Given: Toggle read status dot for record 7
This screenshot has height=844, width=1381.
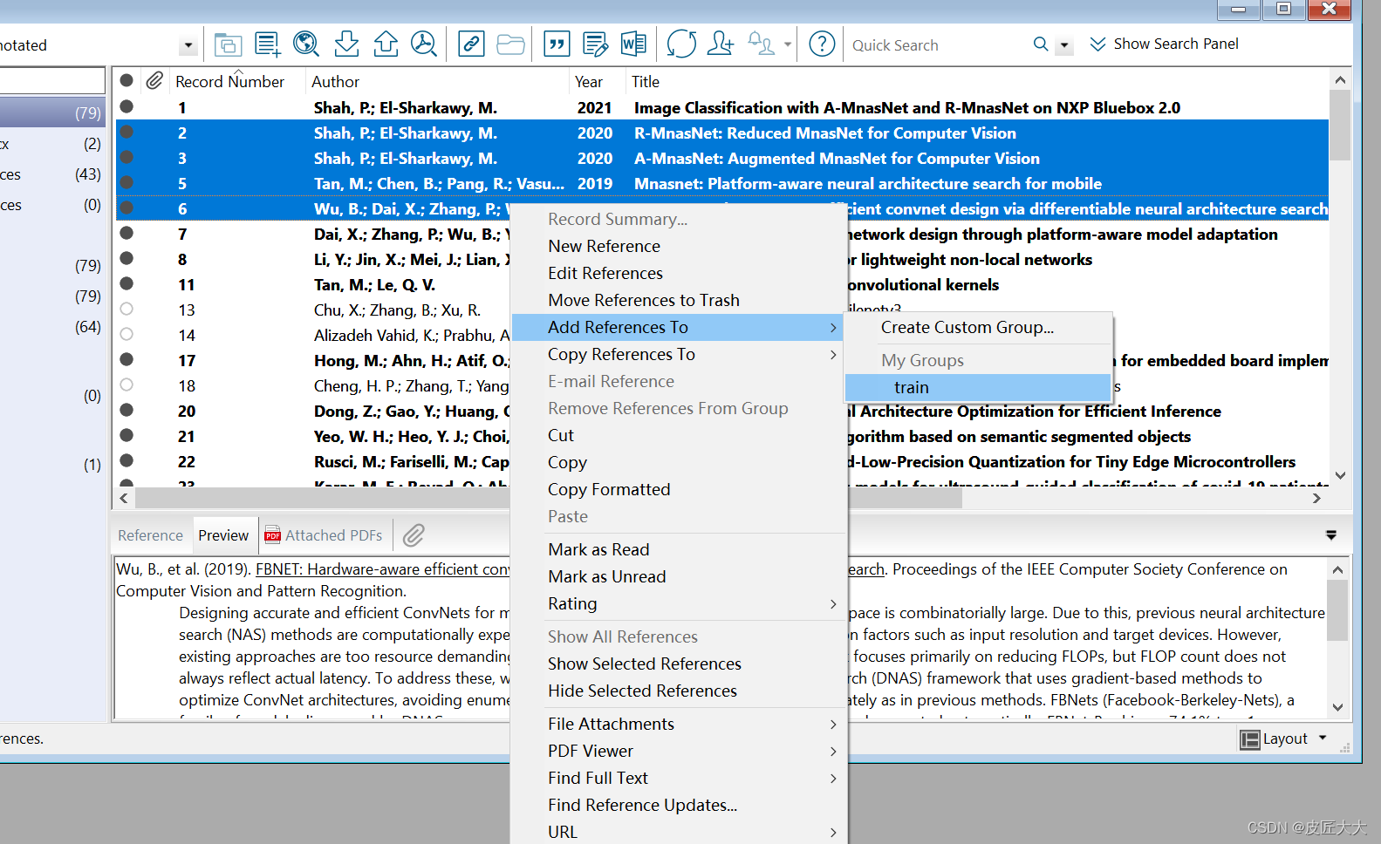Looking at the screenshot, I should tap(126, 233).
